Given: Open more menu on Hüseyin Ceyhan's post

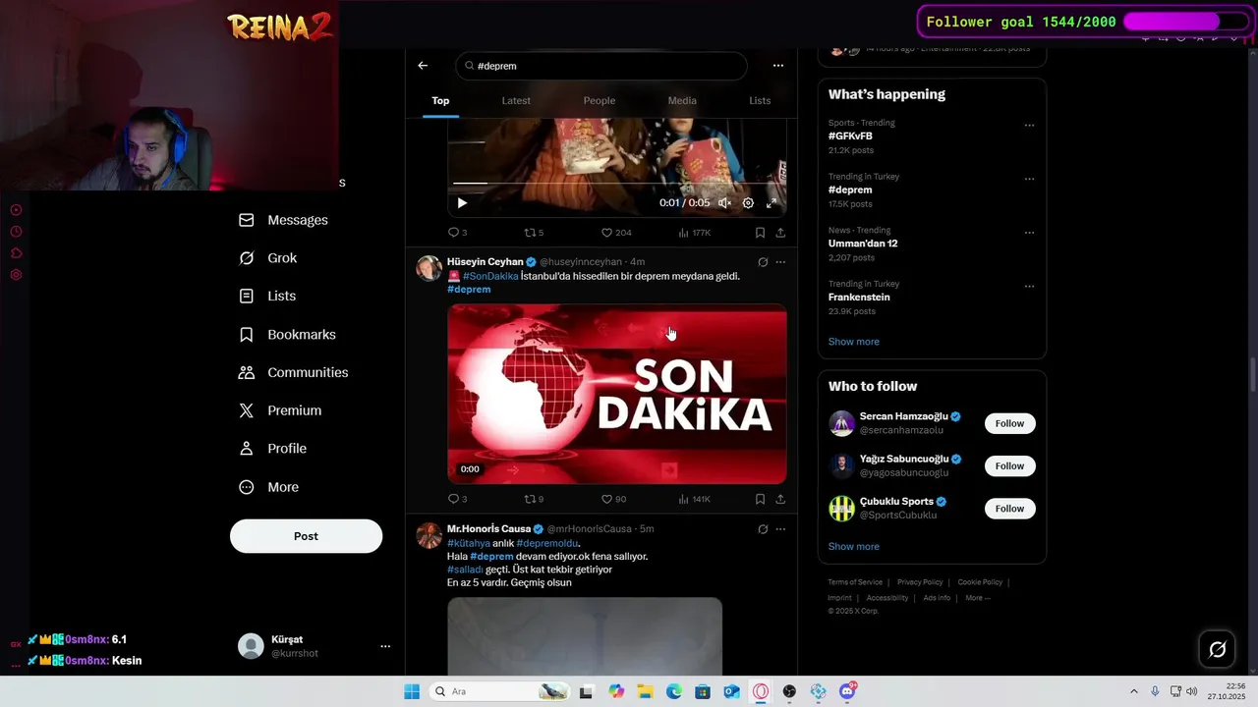Looking at the screenshot, I should (780, 262).
